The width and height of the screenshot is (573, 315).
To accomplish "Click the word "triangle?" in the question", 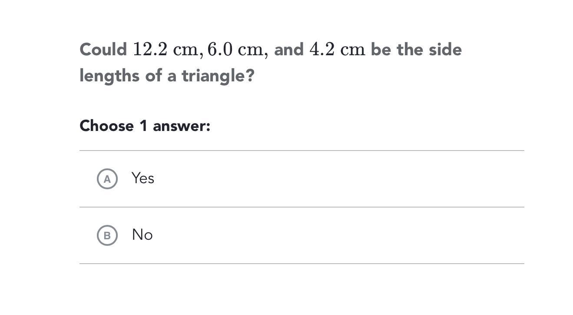I will [218, 76].
